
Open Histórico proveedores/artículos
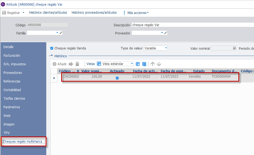(x=94, y=13)
